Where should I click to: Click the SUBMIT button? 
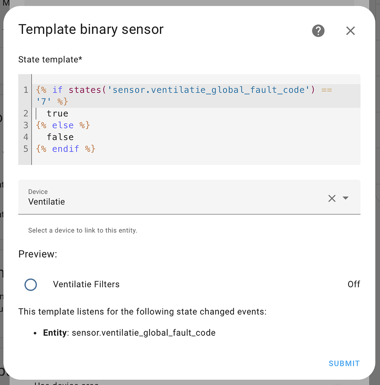(x=344, y=363)
